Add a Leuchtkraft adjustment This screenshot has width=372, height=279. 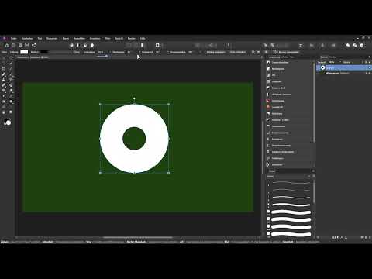pyautogui.click(x=277, y=107)
